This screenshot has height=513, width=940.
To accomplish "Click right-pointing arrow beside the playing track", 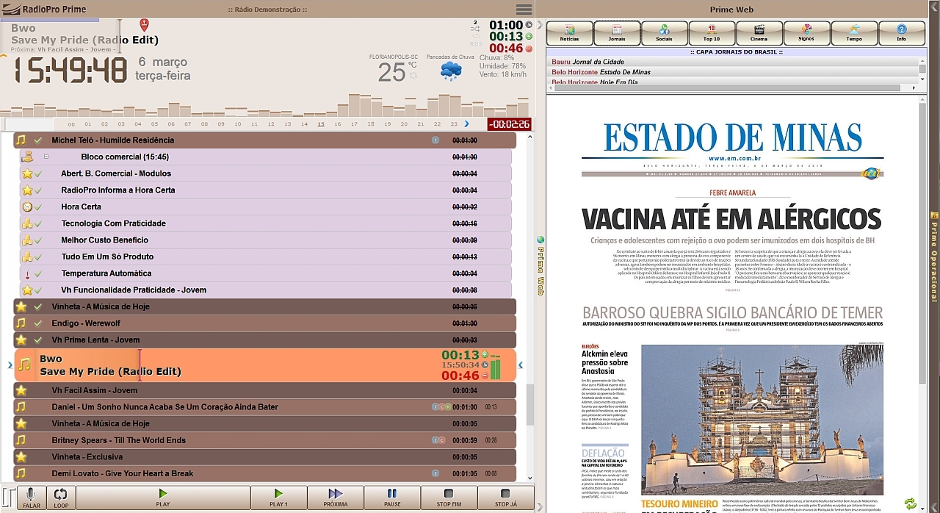I will (x=10, y=365).
